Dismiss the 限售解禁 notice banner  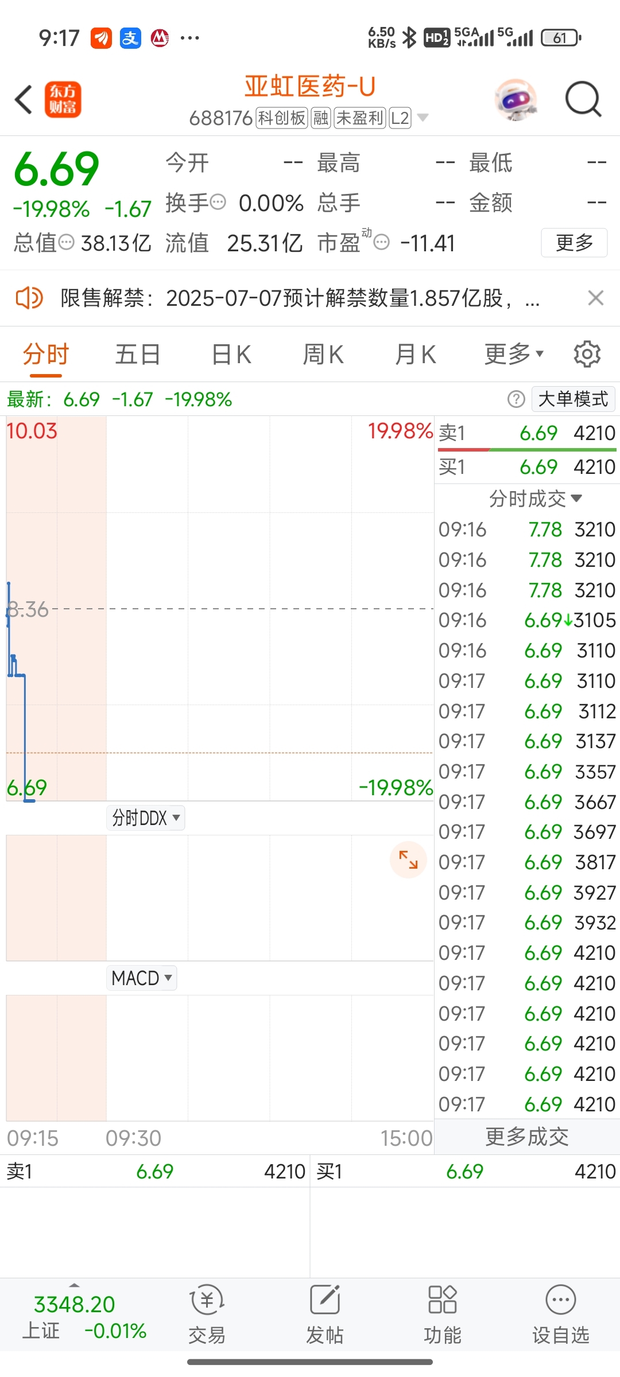tap(596, 298)
